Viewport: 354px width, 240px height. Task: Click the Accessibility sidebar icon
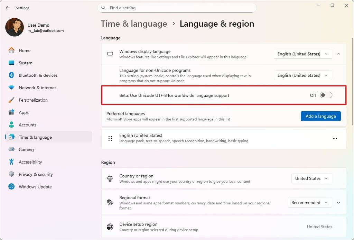(x=11, y=162)
